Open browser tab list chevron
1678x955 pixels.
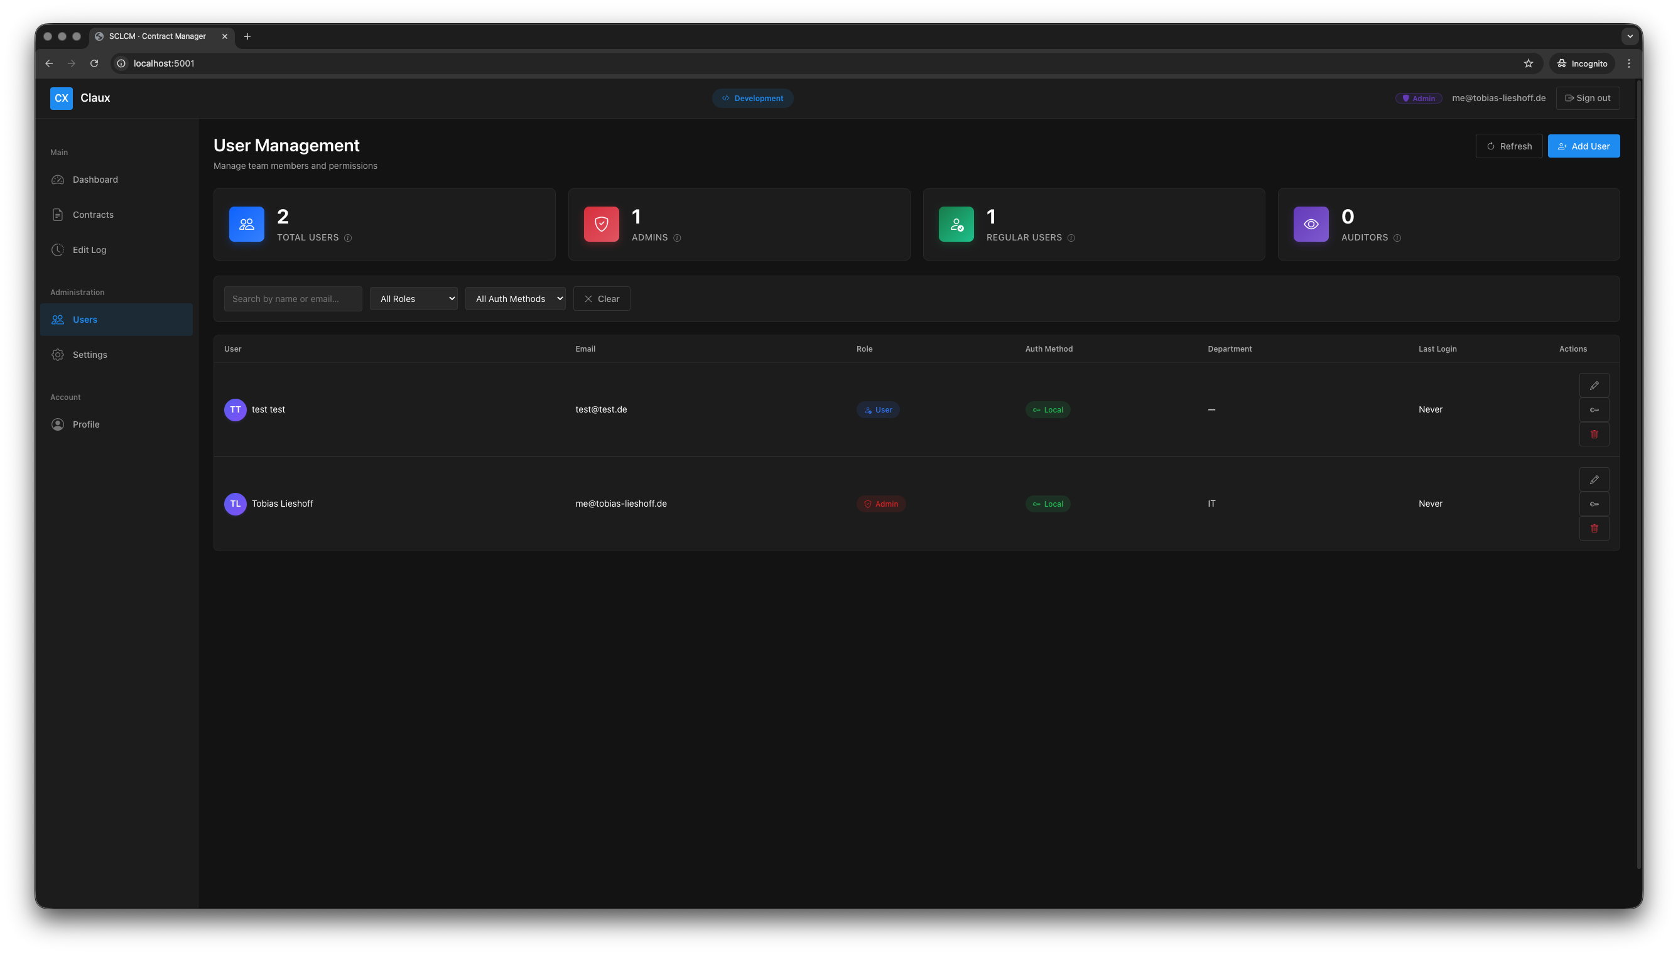1630,36
